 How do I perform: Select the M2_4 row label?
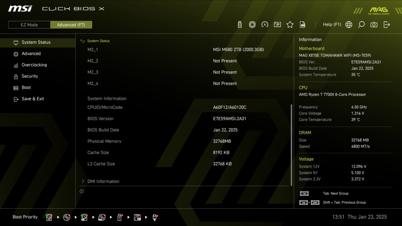point(93,83)
